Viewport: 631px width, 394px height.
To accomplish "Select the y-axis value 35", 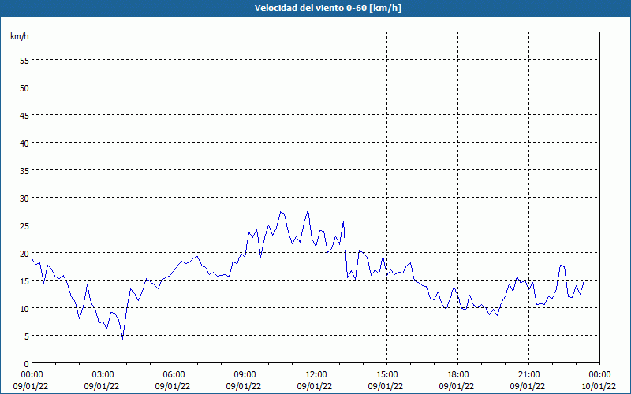I will pos(24,170).
